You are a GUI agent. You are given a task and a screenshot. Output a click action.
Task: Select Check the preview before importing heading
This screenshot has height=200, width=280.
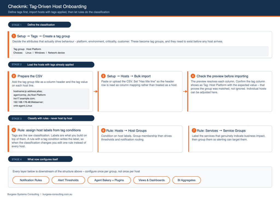tap(222, 76)
